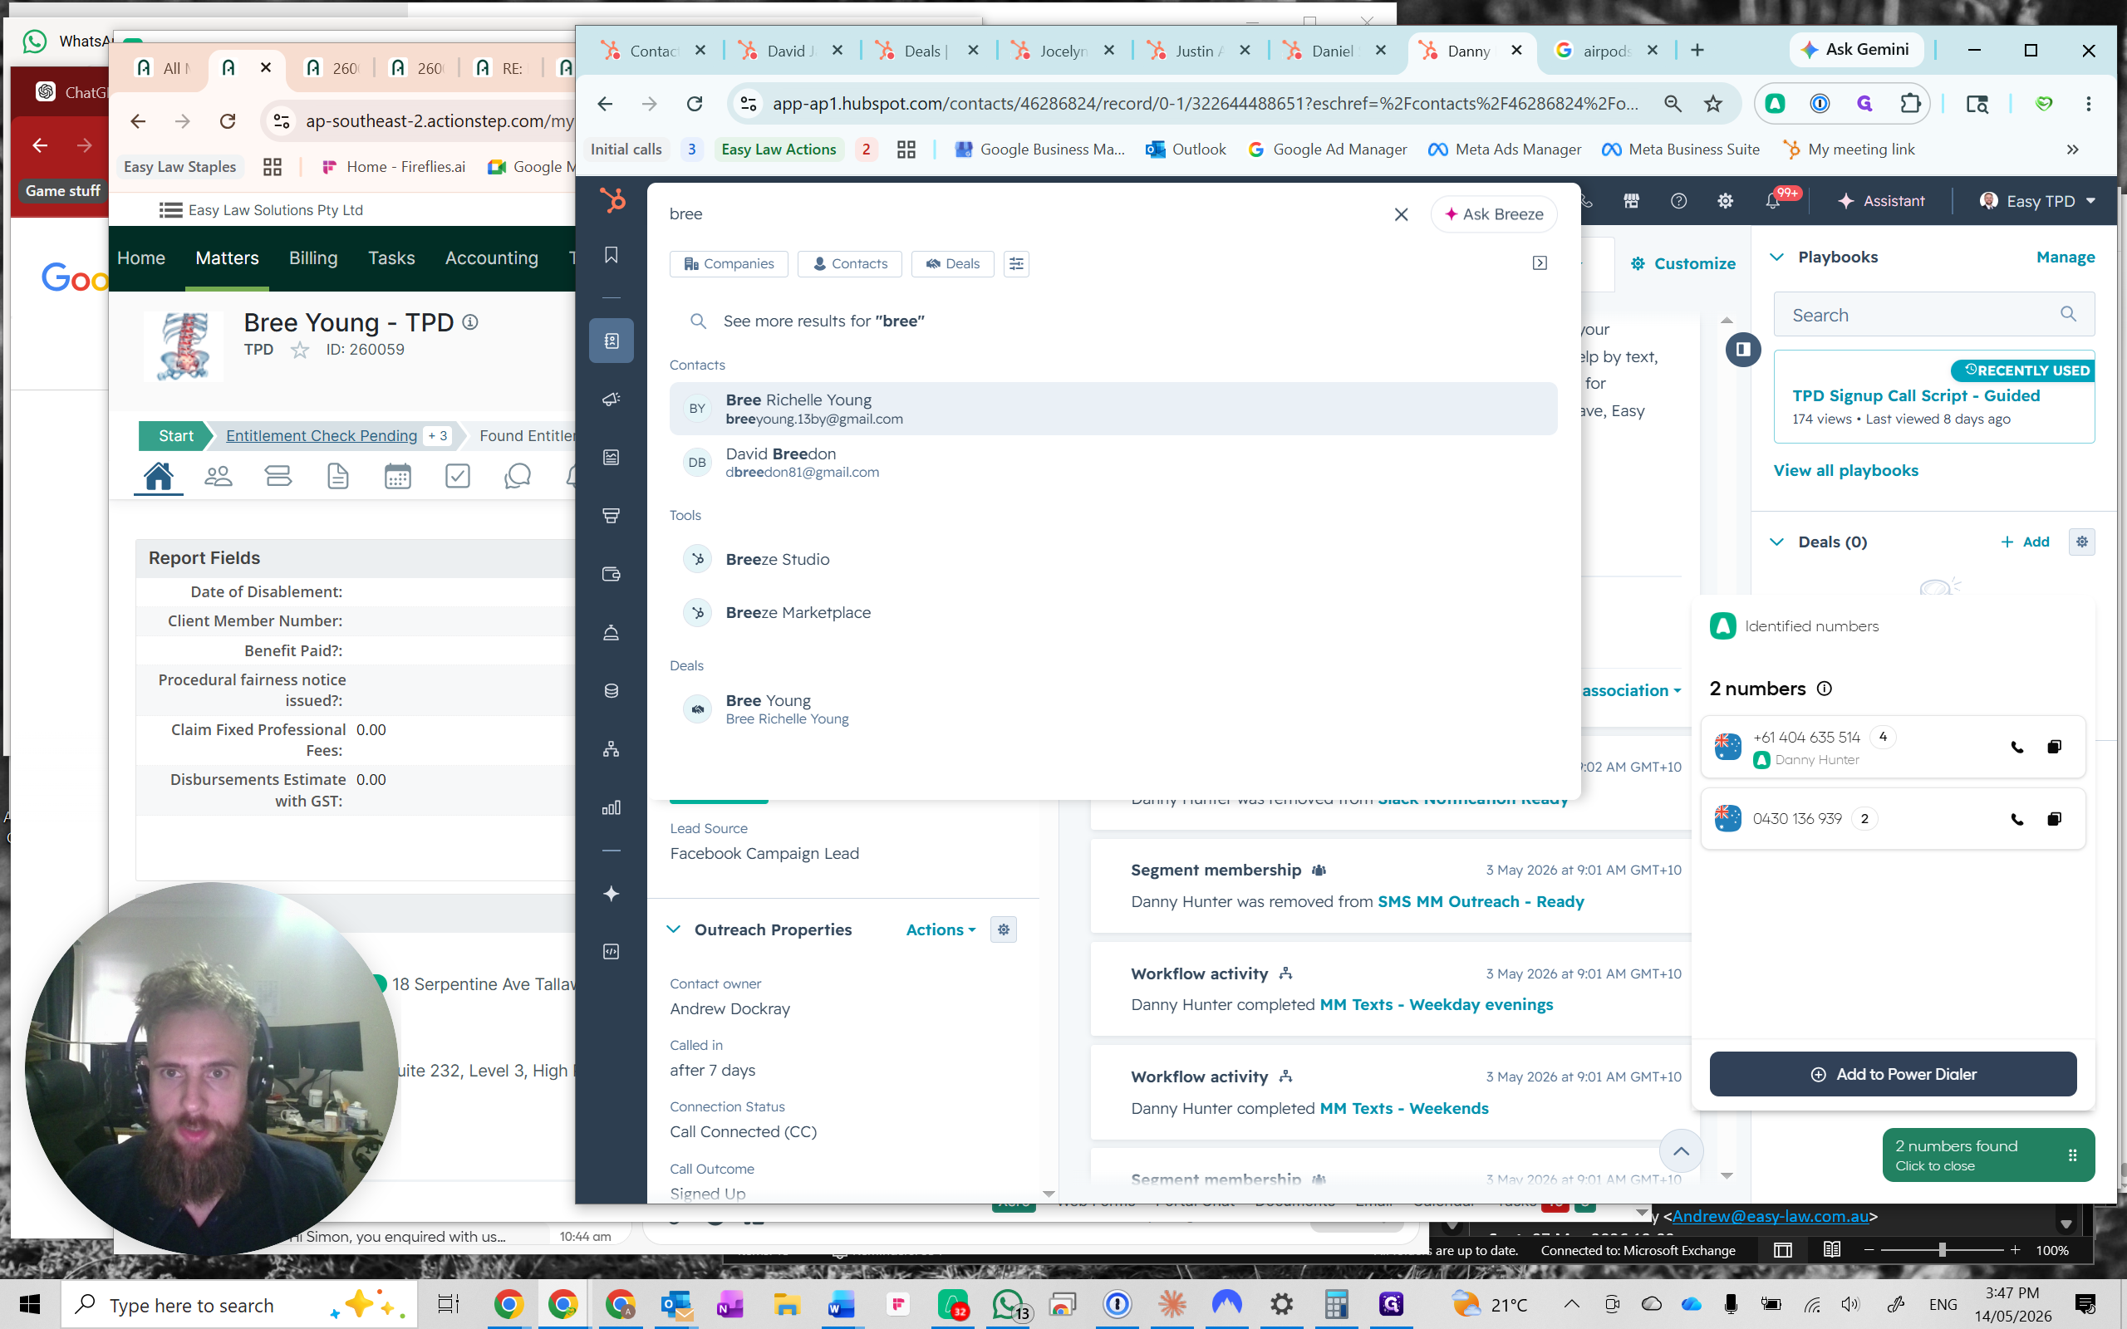The height and width of the screenshot is (1329, 2127).
Task: Click Playbooks search field
Action: (x=1933, y=315)
